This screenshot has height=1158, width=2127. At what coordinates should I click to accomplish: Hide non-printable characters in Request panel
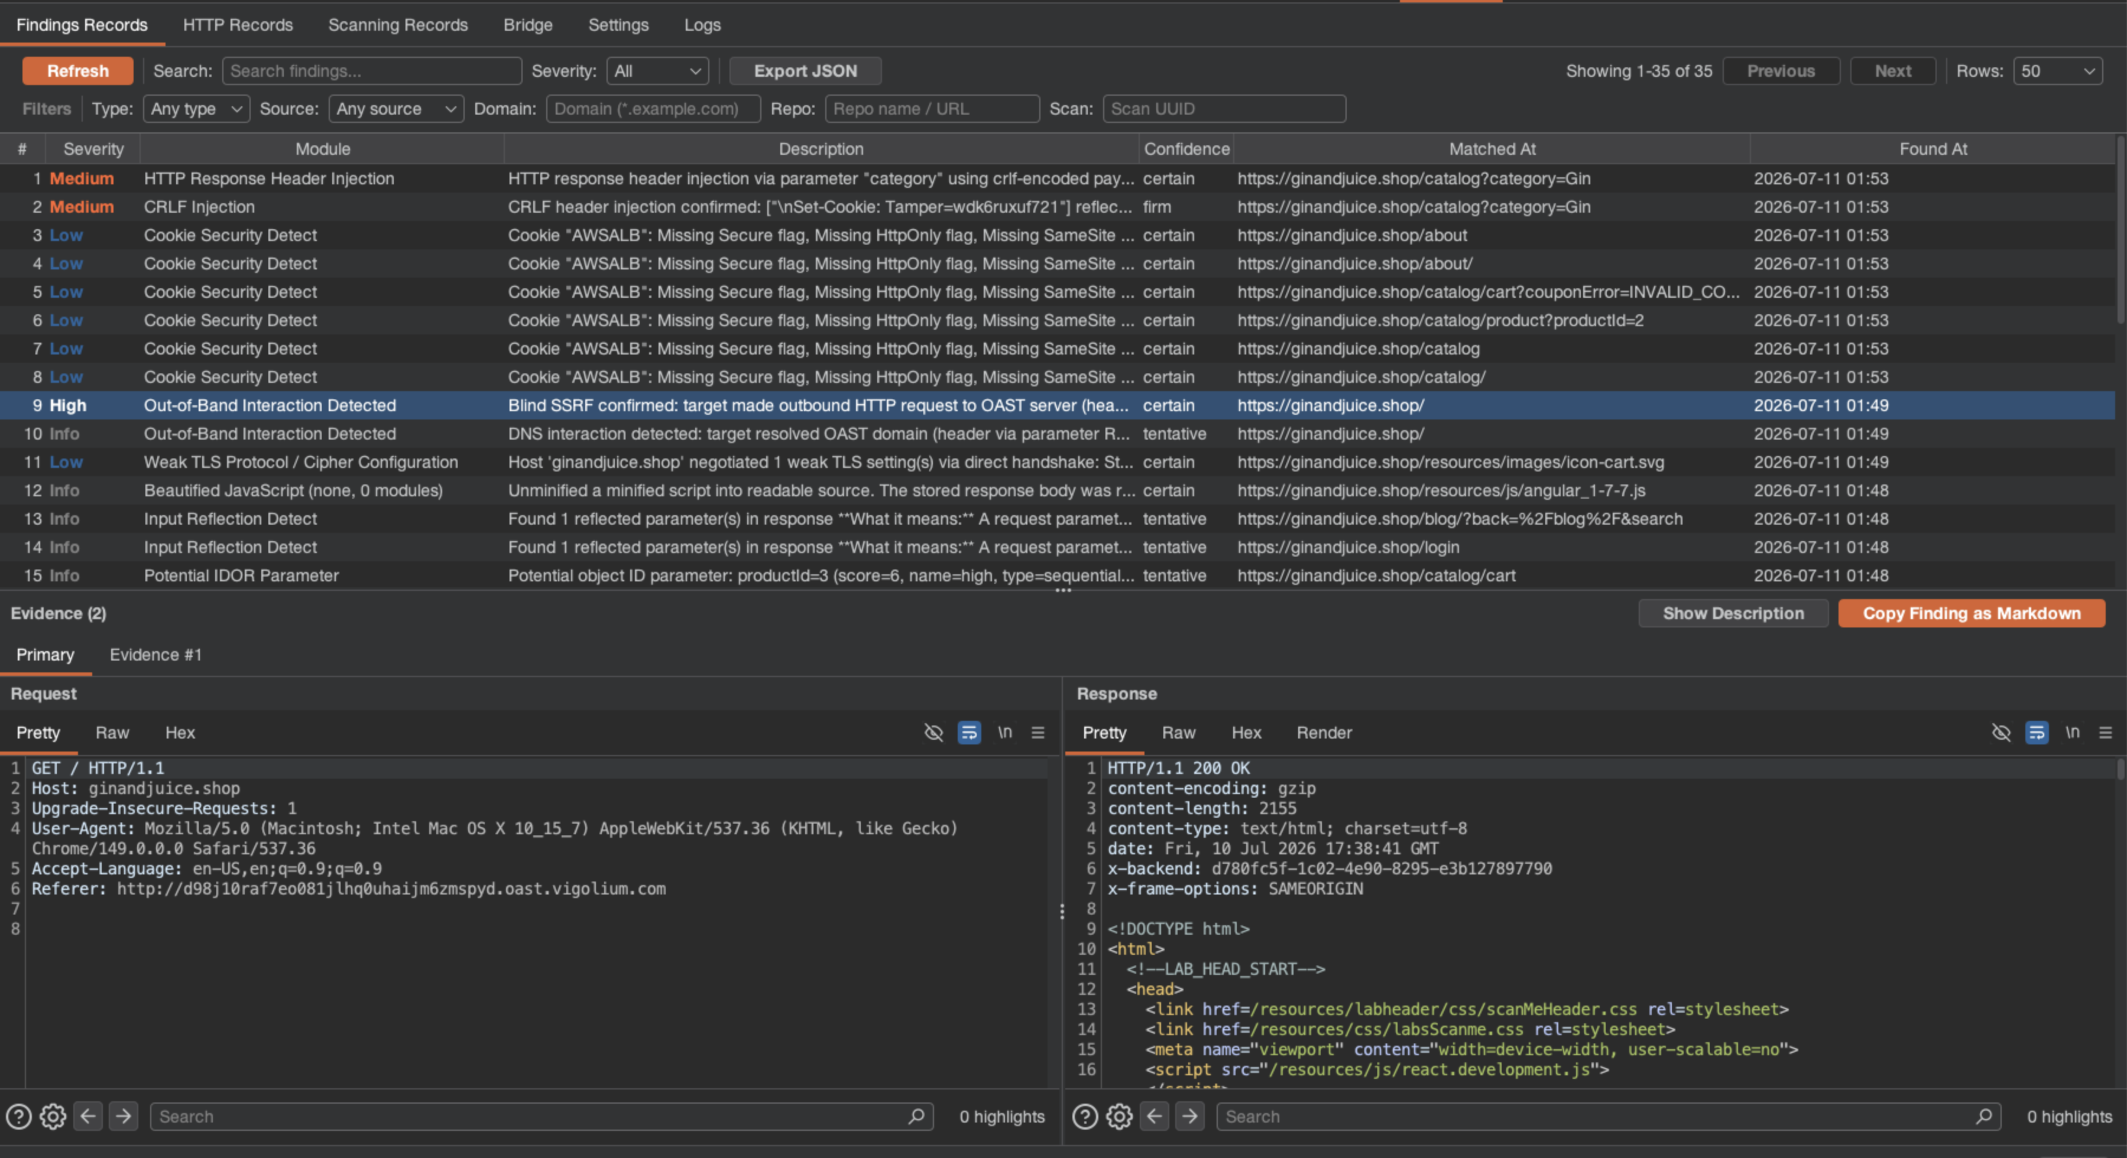(x=933, y=732)
